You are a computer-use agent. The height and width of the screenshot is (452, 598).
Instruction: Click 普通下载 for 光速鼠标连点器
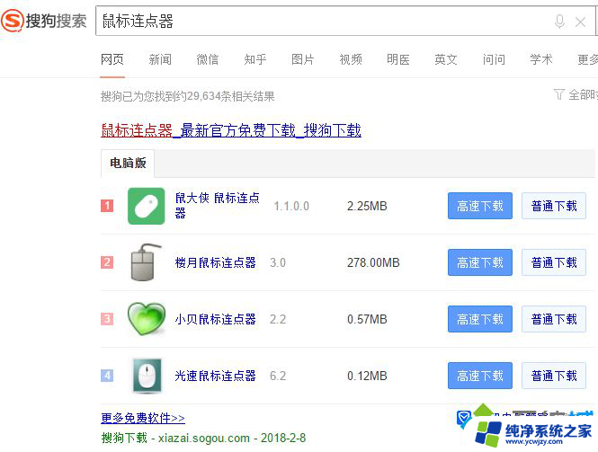[554, 376]
